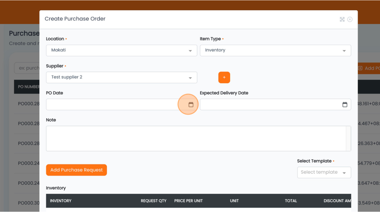This screenshot has width=380, height=212.
Task: Open the Expected Delivery Date calendar picker
Action: [x=345, y=105]
